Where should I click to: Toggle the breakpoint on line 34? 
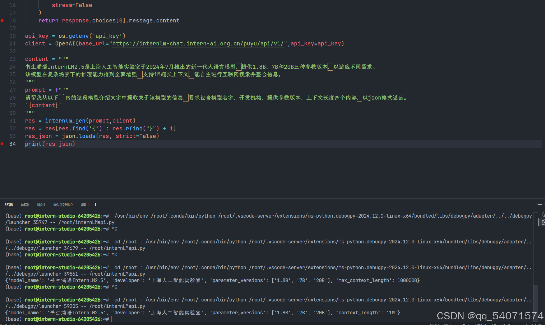point(2,144)
